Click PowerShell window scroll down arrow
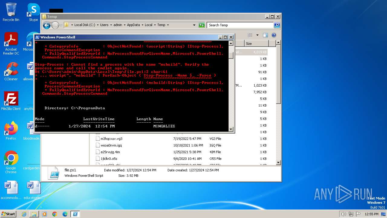387x218 pixels. (x=231, y=129)
